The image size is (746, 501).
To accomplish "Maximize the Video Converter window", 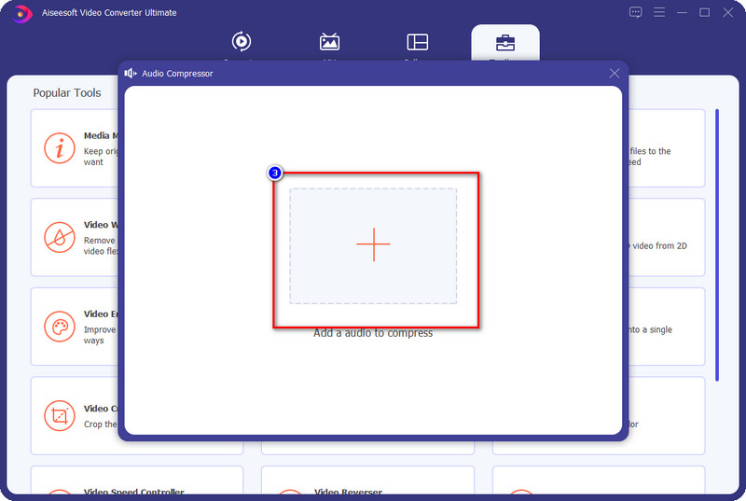I will tap(705, 12).
